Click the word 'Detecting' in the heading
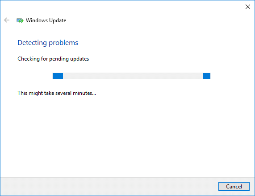This screenshot has height=196, width=255. click(32, 43)
